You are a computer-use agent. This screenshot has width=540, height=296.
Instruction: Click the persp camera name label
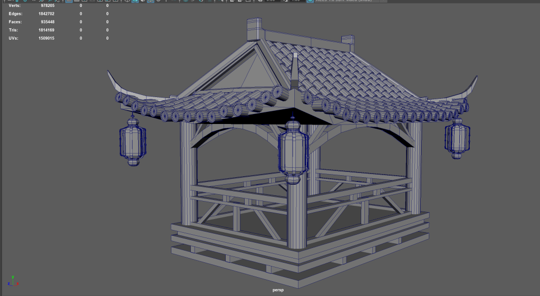coord(278,290)
